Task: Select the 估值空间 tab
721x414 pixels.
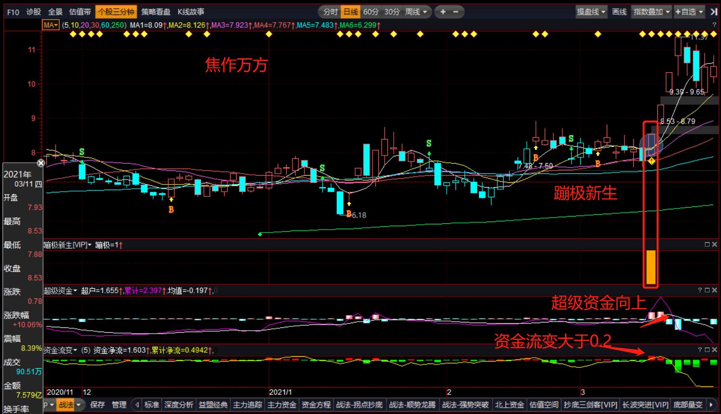Action: (544, 405)
